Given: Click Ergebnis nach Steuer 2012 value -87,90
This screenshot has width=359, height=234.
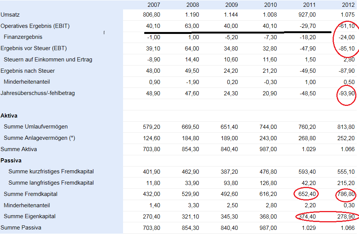Looking at the screenshot, I should click(347, 71).
